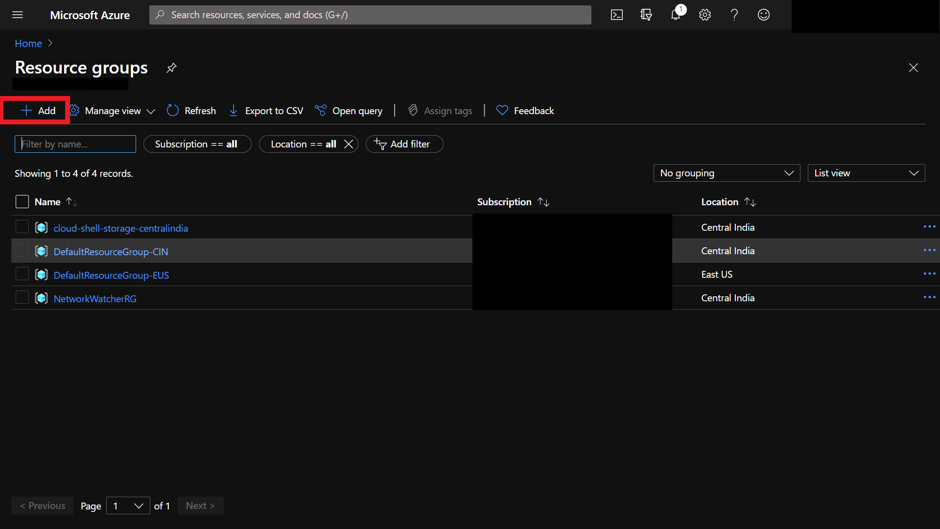Image resolution: width=940 pixels, height=529 pixels.
Task: Select the Name column header checkbox
Action: tap(22, 201)
